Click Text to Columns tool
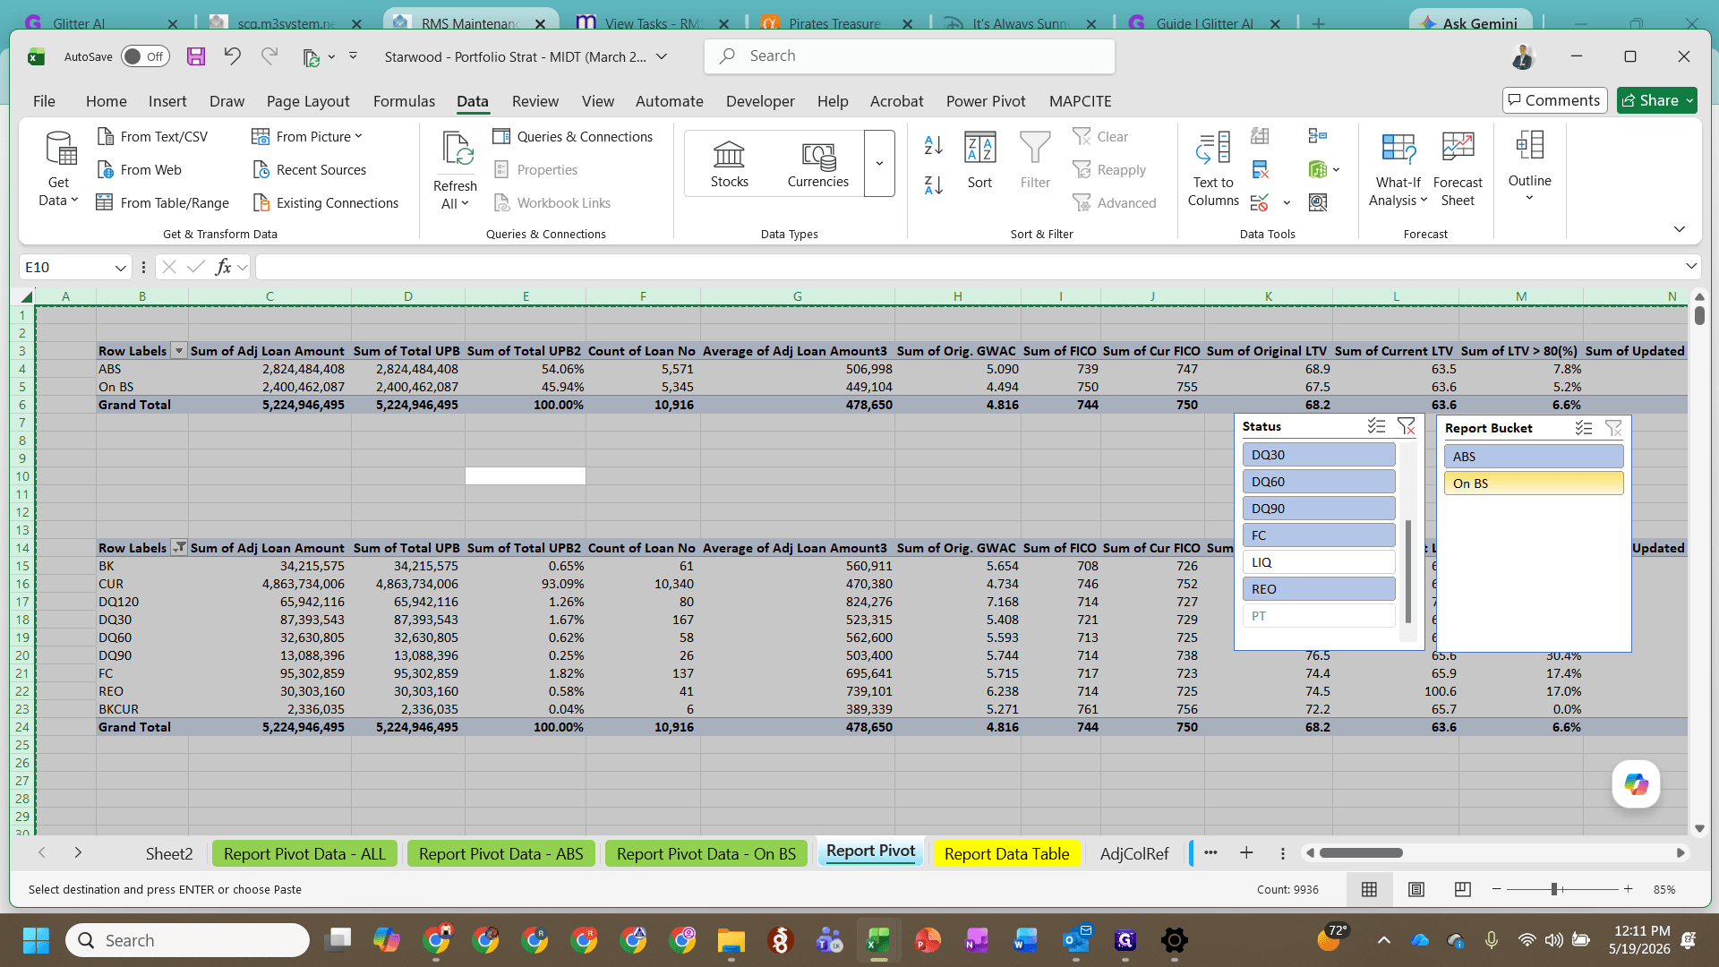1719x967 pixels. pos(1213,169)
